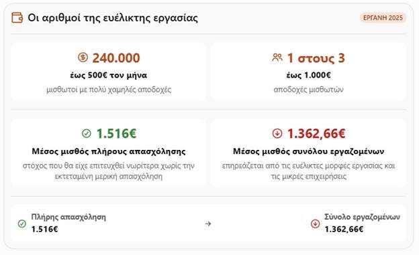The image size is (419, 255).
Task: Click Μέσος μισθός συνόλου εργαζομένων heading
Action: coord(308,151)
